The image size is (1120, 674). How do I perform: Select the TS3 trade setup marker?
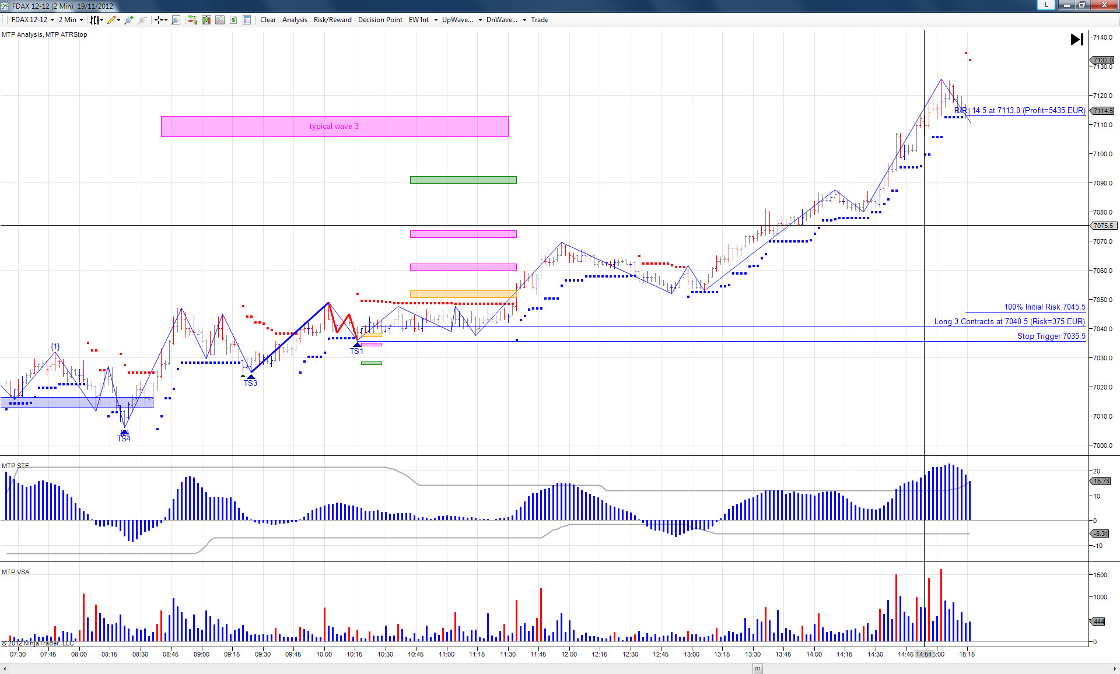(250, 381)
